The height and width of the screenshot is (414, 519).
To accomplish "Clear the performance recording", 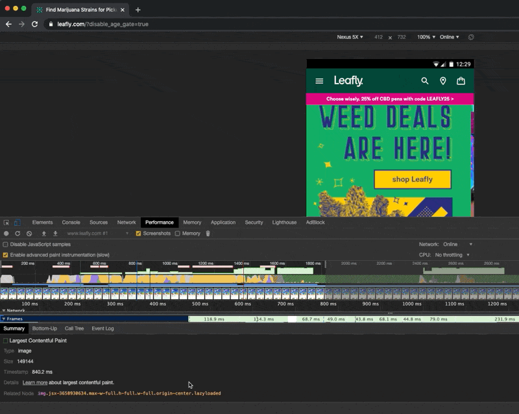I will click(x=29, y=234).
